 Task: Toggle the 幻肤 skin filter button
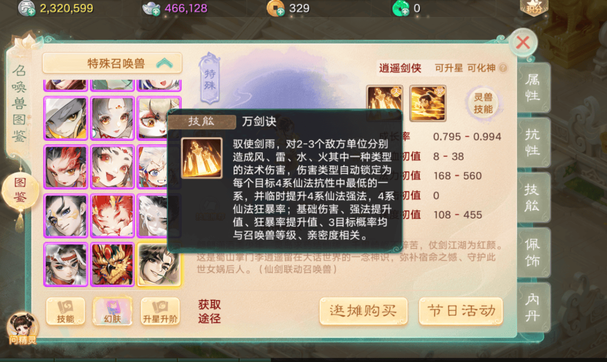pyautogui.click(x=112, y=311)
